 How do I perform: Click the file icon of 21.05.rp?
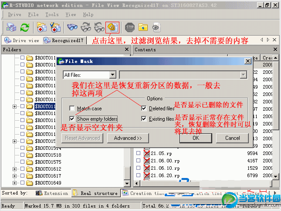point(146,153)
